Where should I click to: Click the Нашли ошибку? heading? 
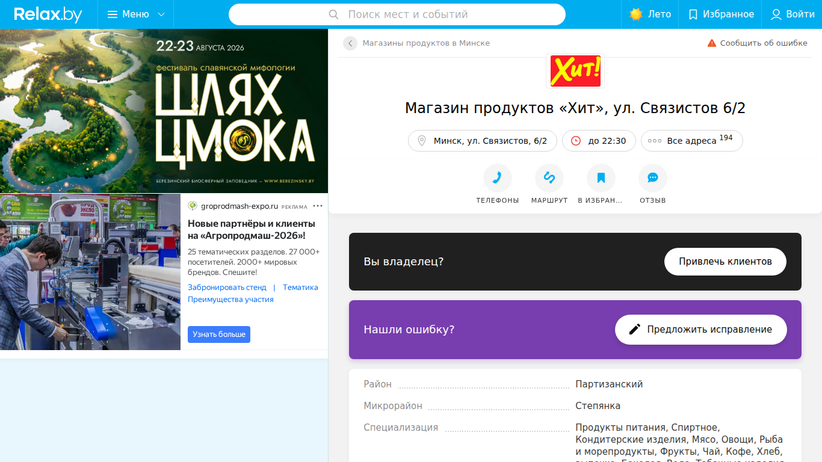click(x=409, y=330)
